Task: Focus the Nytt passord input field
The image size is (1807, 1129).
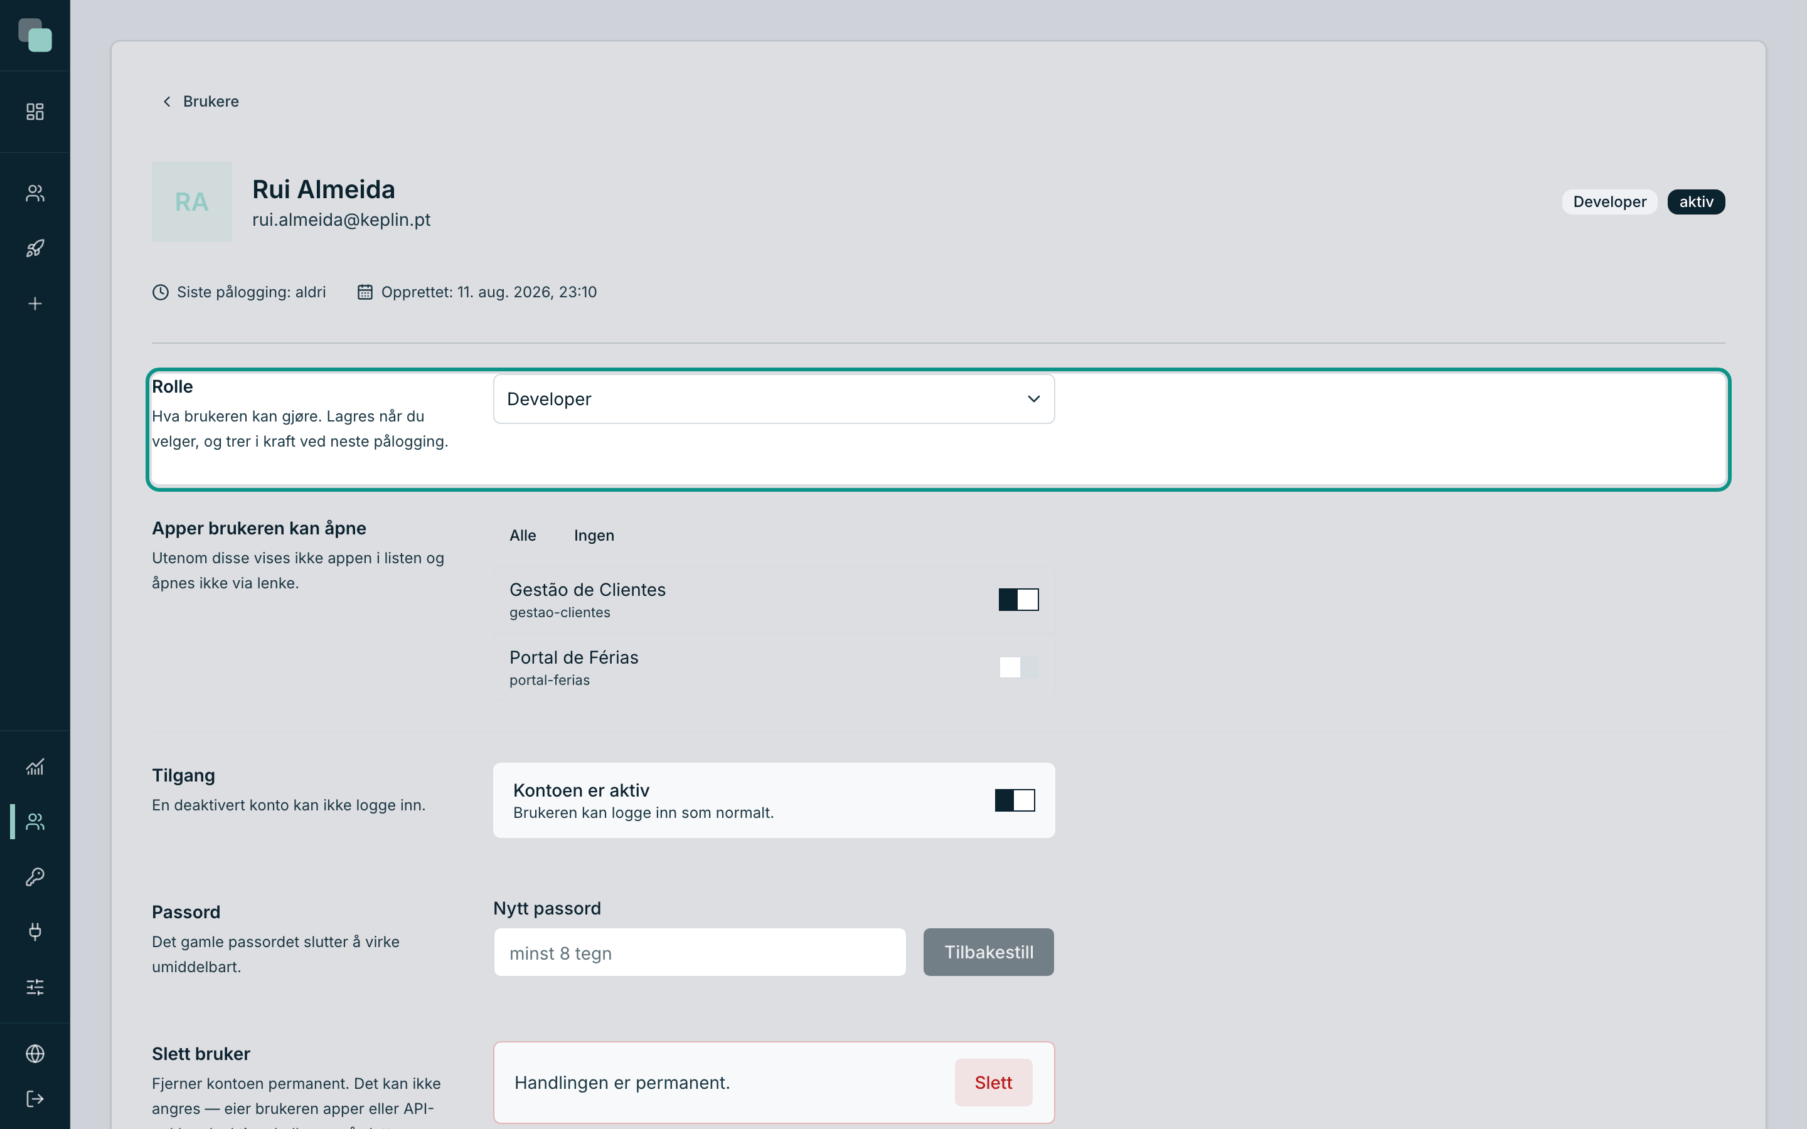Action: pos(700,953)
